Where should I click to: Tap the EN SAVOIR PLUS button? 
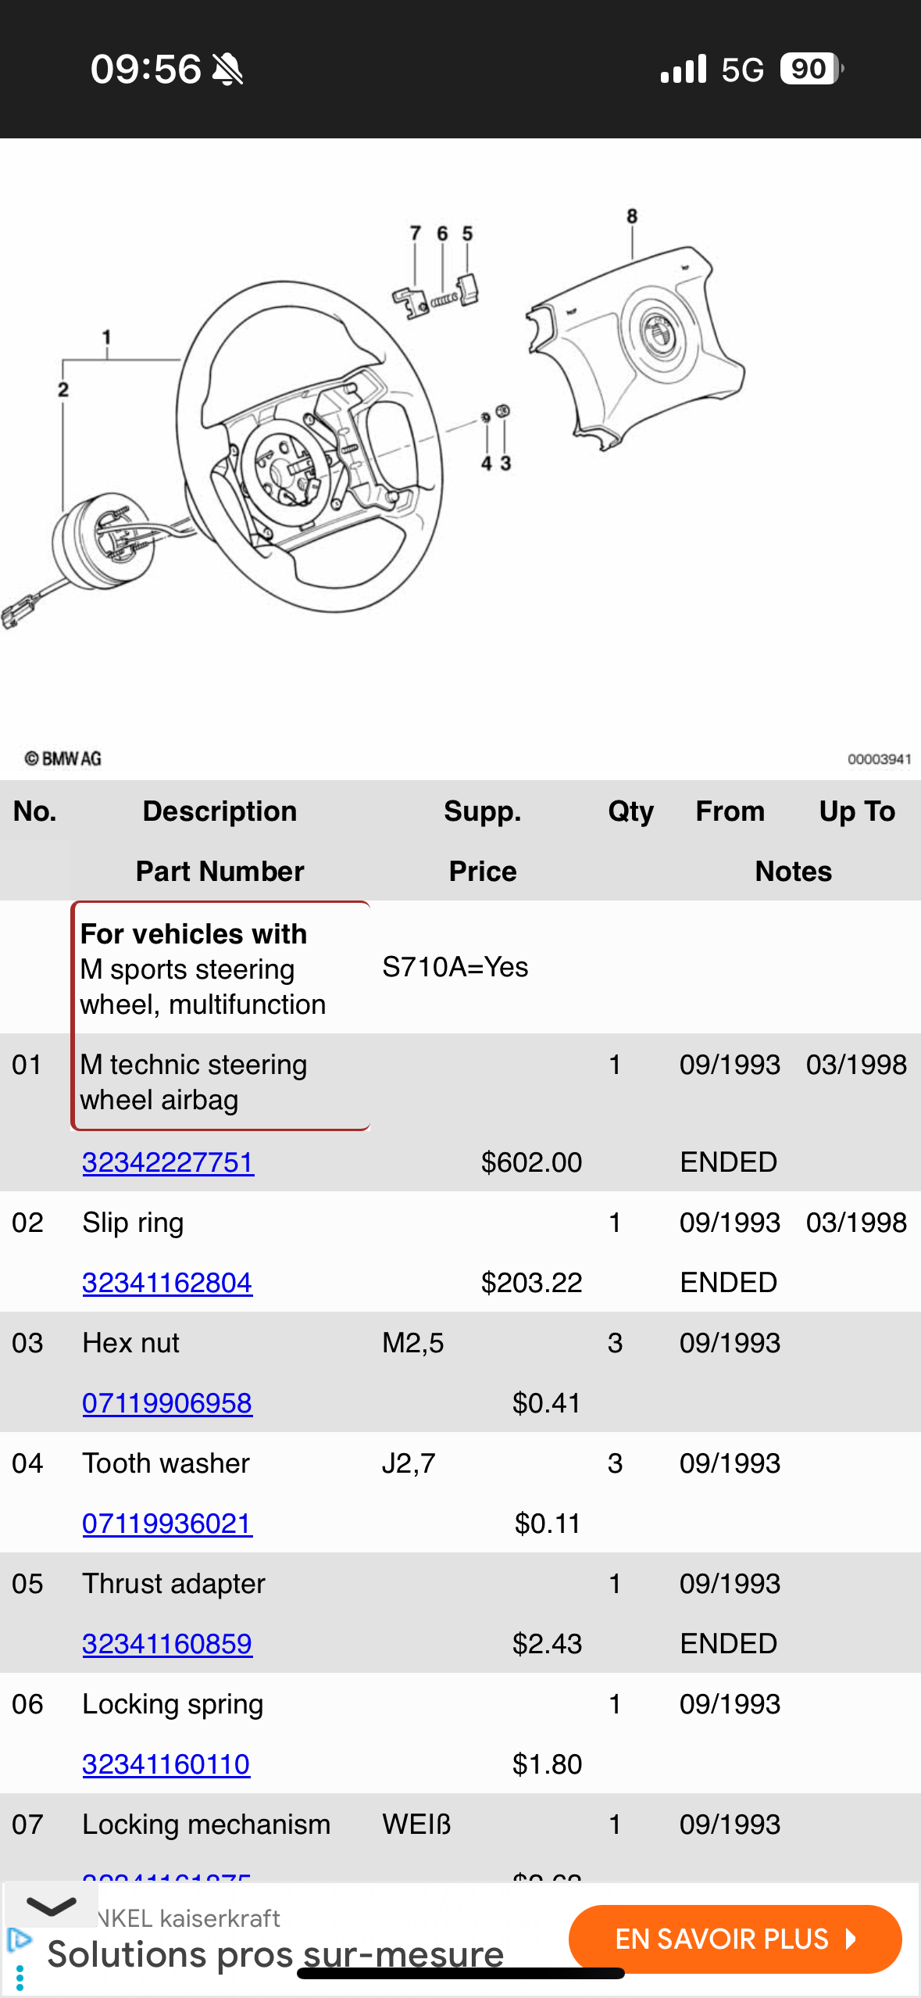(x=735, y=1939)
